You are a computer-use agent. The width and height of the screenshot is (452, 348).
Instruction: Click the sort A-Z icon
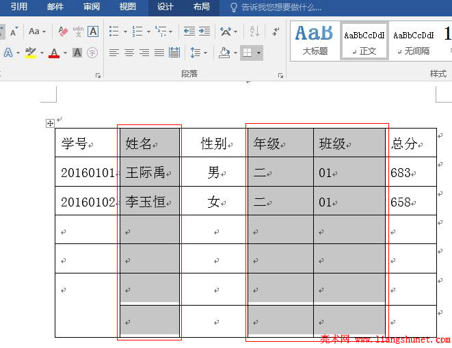pyautogui.click(x=254, y=31)
